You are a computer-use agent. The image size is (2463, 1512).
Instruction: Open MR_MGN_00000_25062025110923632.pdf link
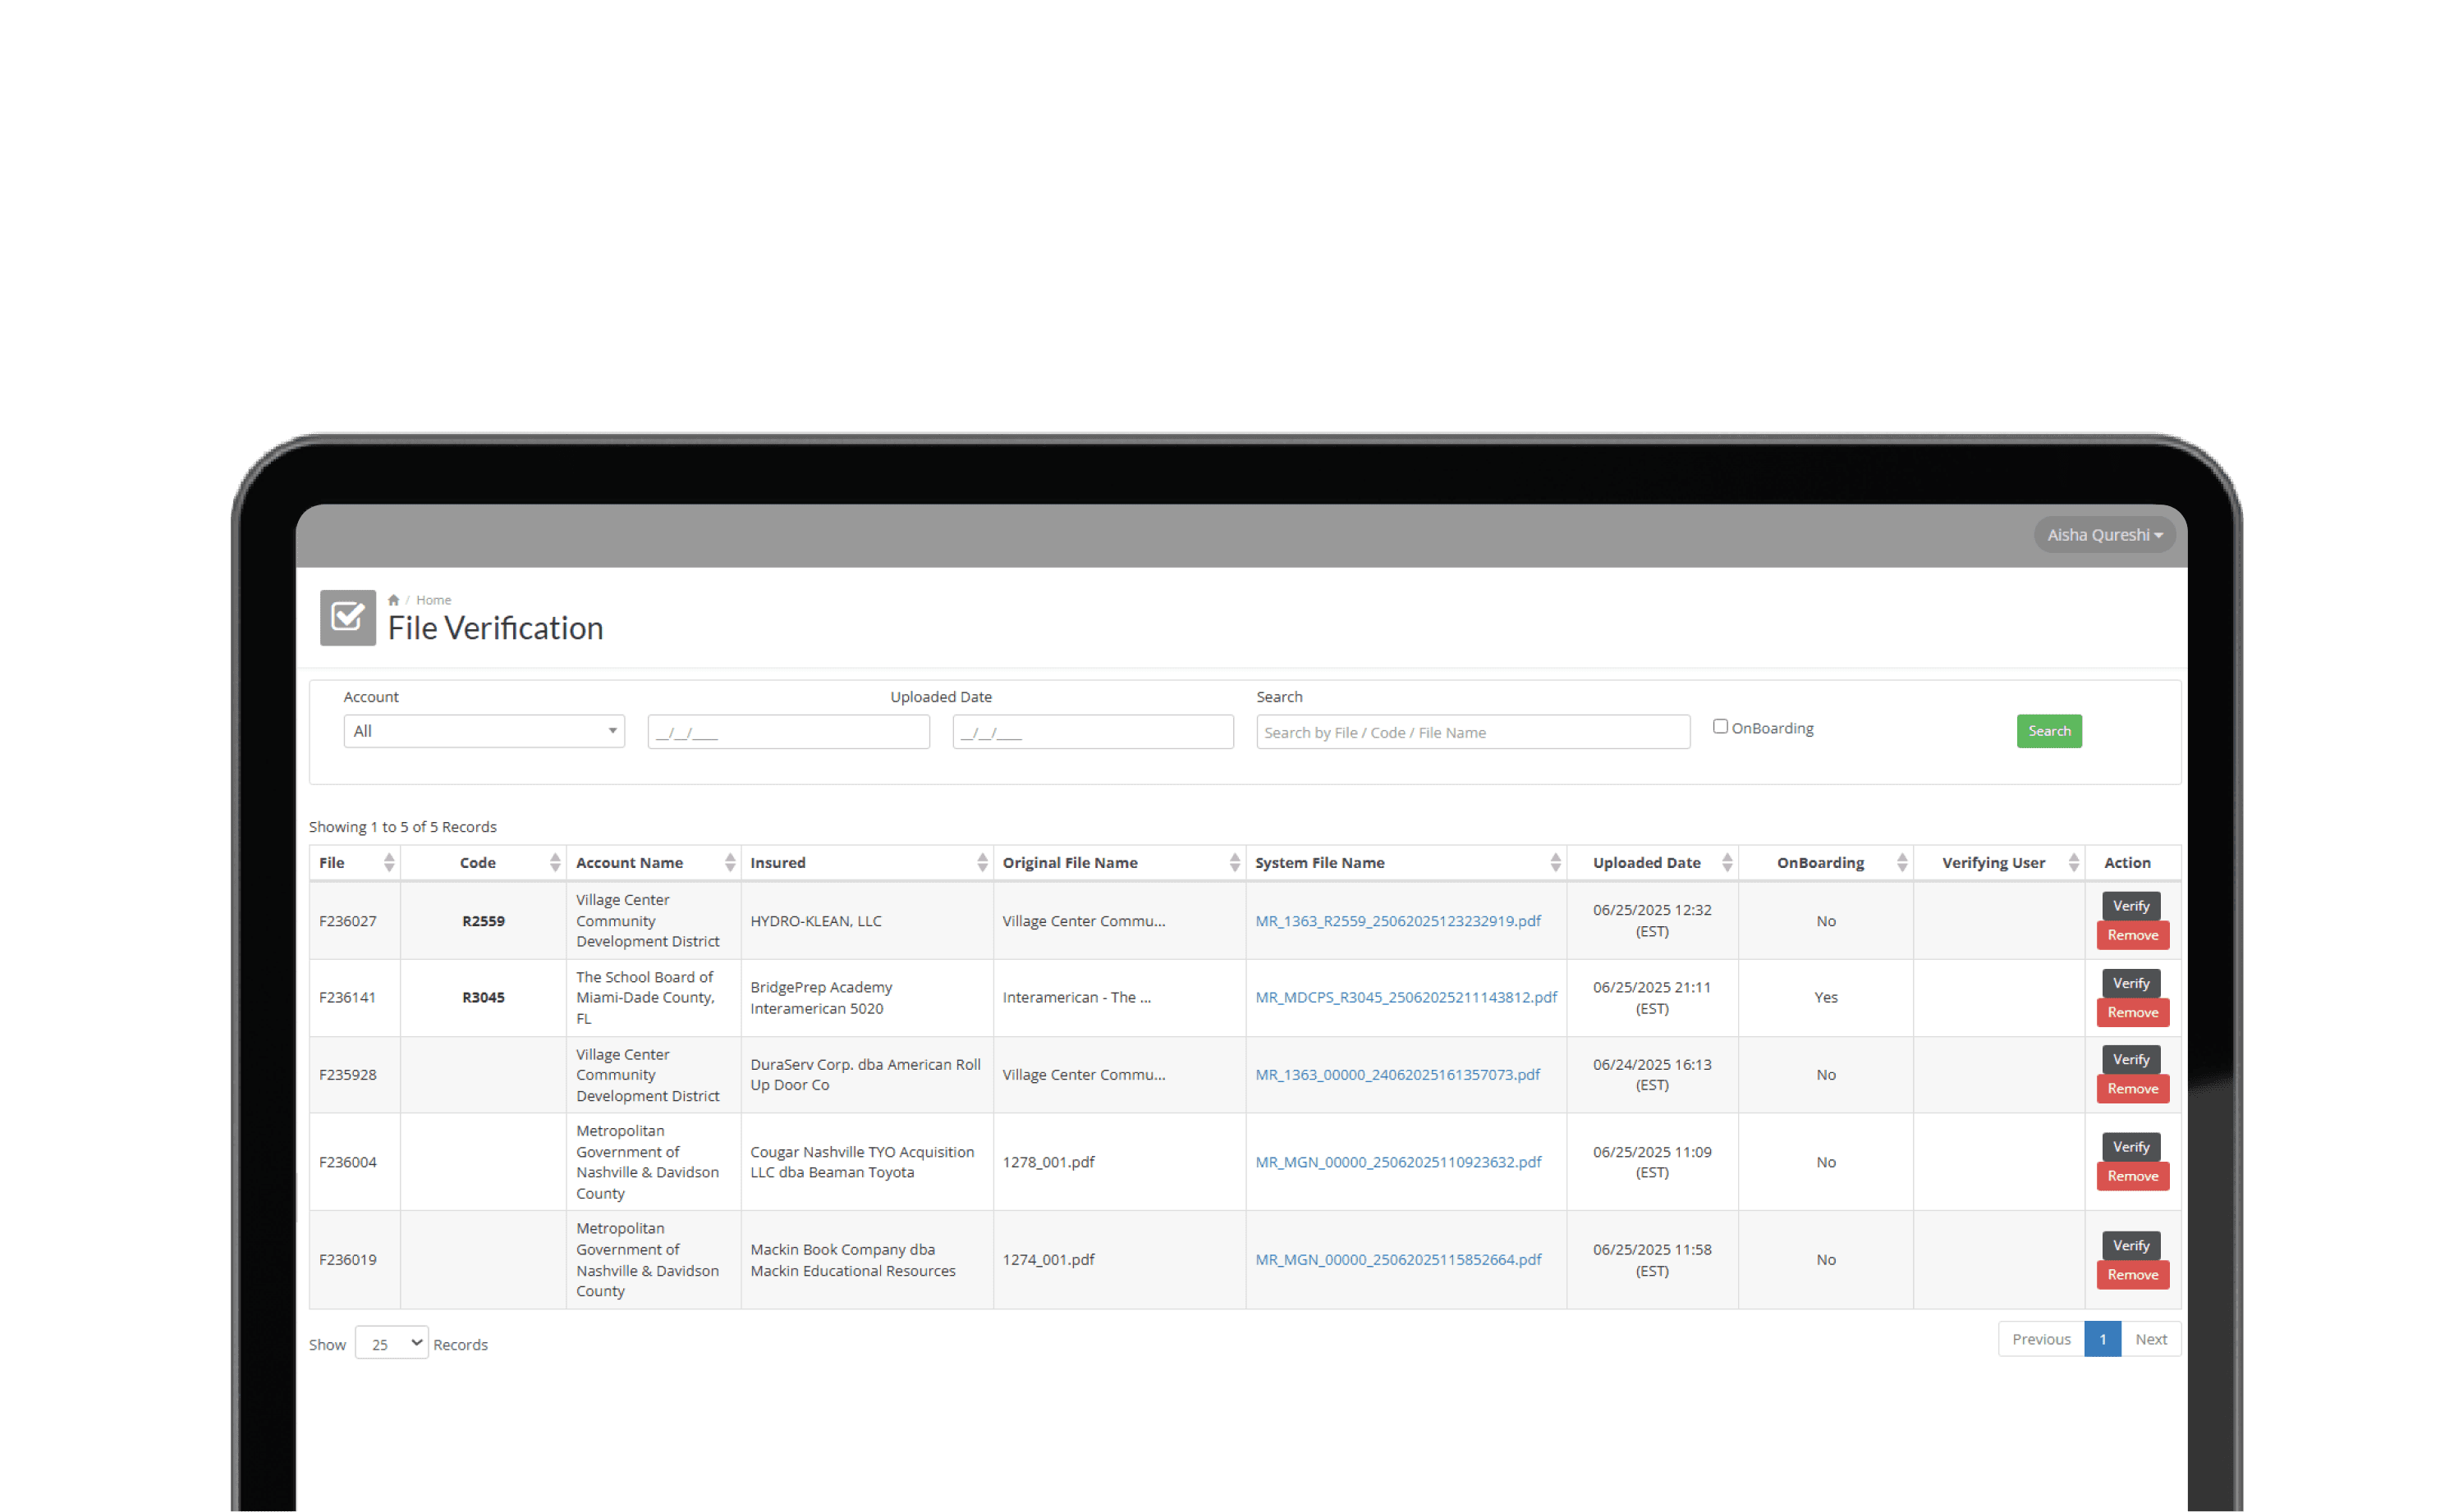[x=1397, y=1162]
